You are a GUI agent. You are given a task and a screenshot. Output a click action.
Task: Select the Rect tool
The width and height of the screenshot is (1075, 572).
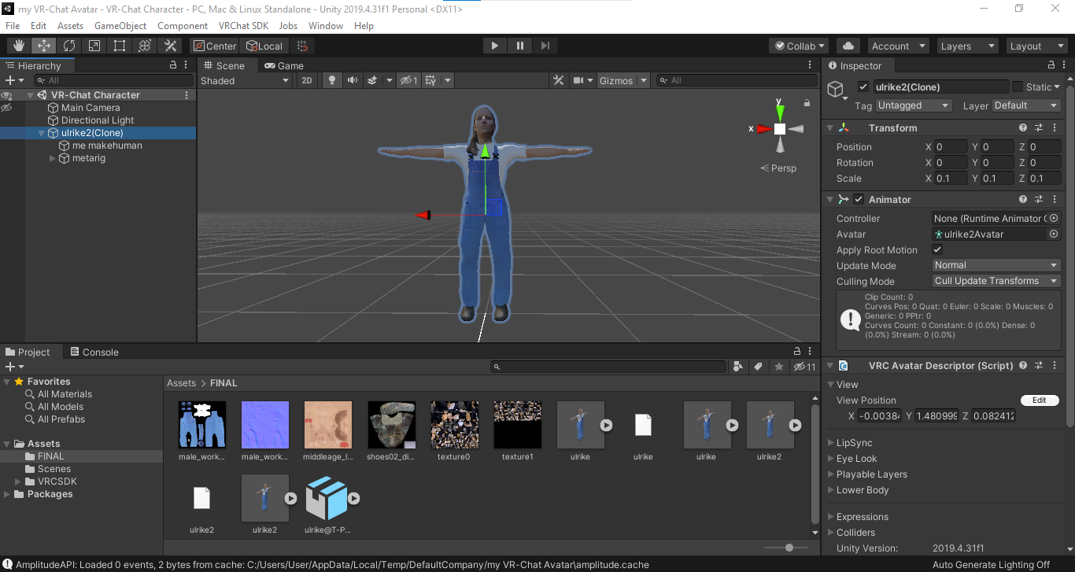click(119, 46)
